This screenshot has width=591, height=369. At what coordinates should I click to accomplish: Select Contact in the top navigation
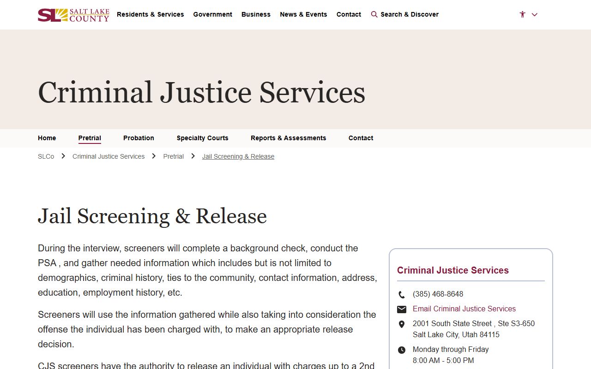[349, 14]
